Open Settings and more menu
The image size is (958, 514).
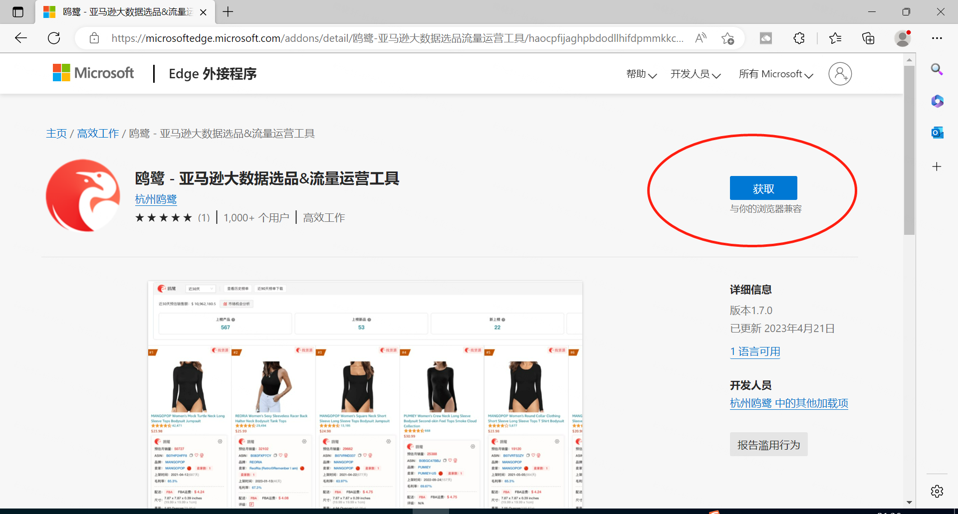pos(937,38)
